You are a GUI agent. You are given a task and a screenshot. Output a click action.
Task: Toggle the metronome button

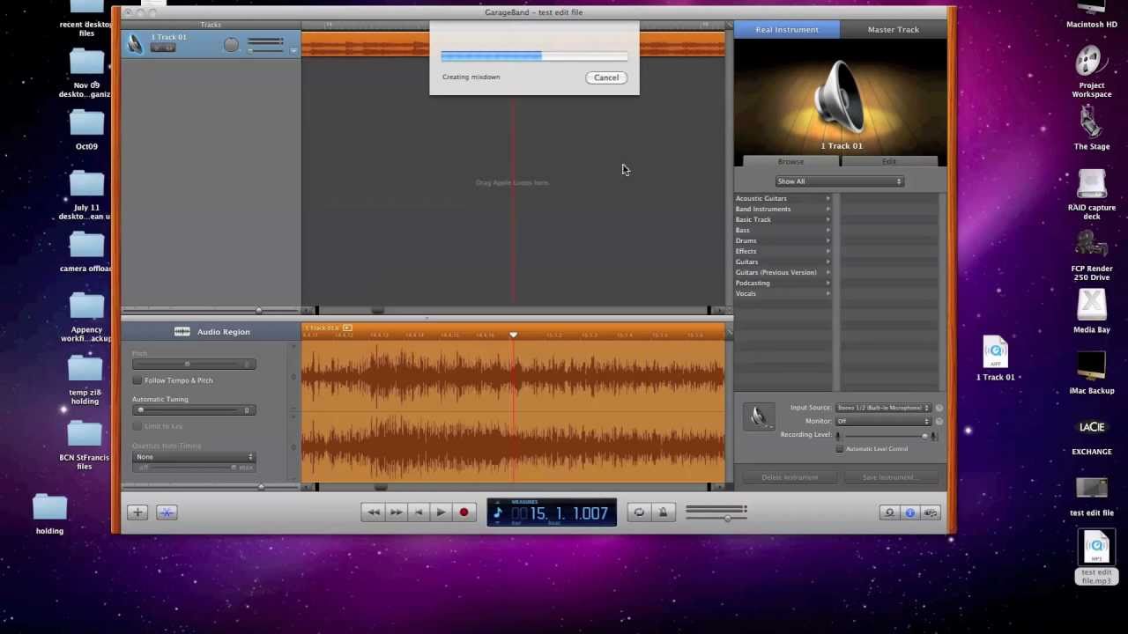pos(663,512)
